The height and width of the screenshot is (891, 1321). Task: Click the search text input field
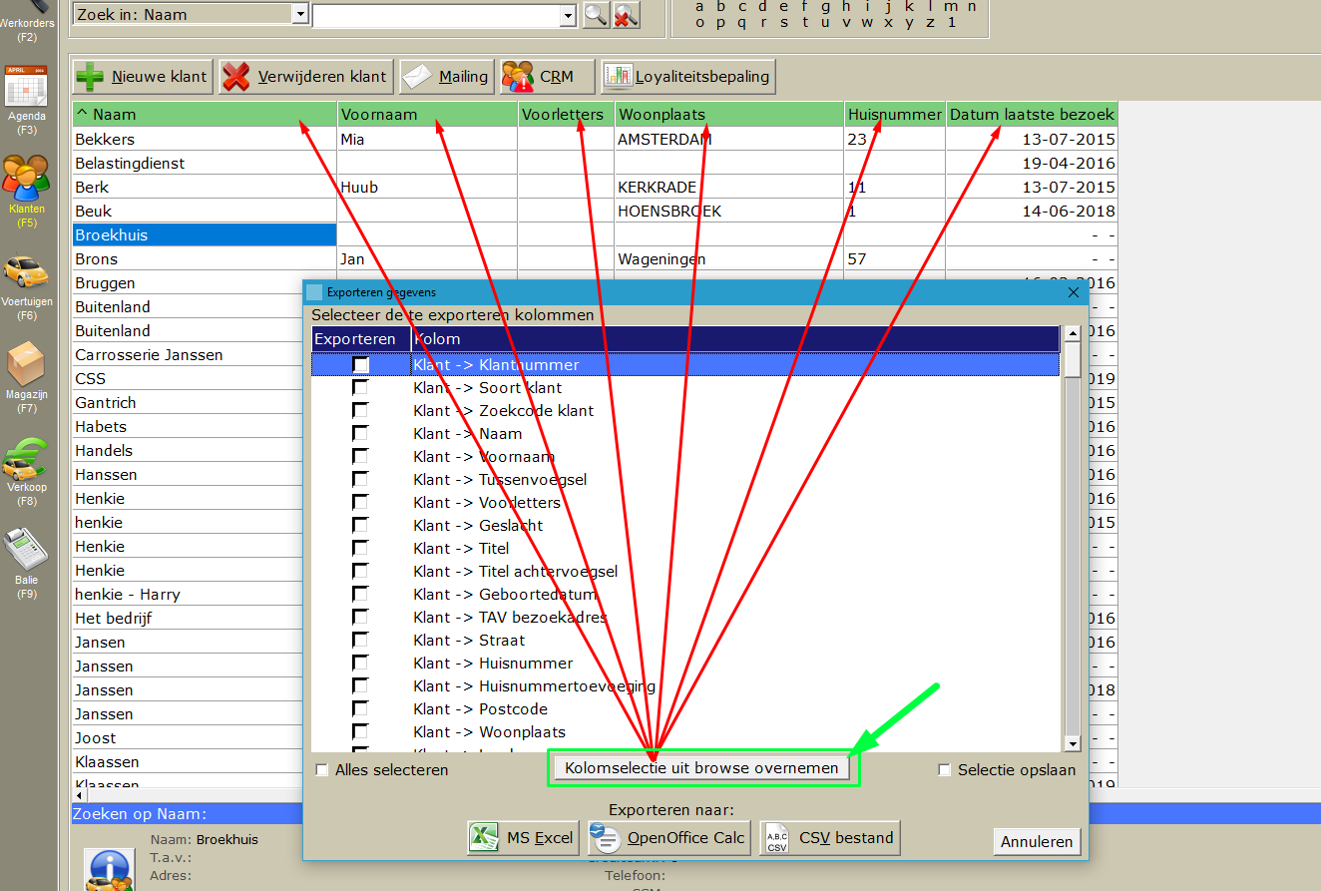click(x=437, y=15)
